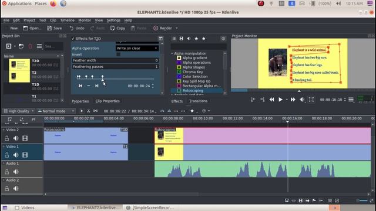Screen dimensions: 376x211
Task: Collapse the Alpha manipulation category
Action: coord(172,53)
